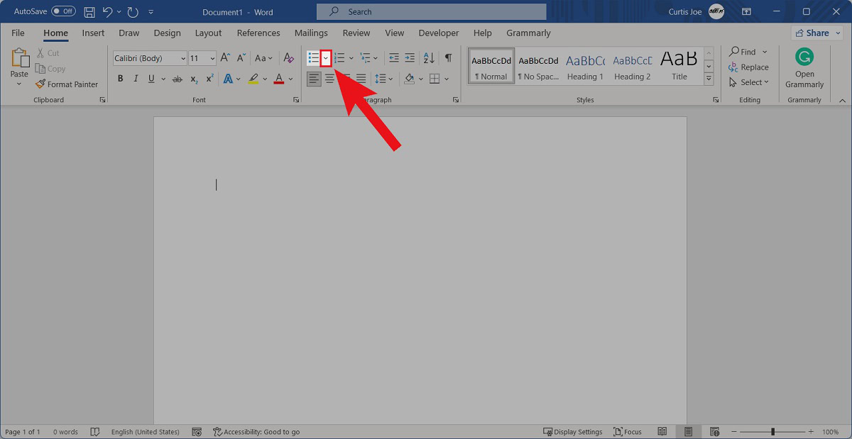Open the bullet library dropdown arrow
This screenshot has height=439, width=852.
tap(326, 58)
